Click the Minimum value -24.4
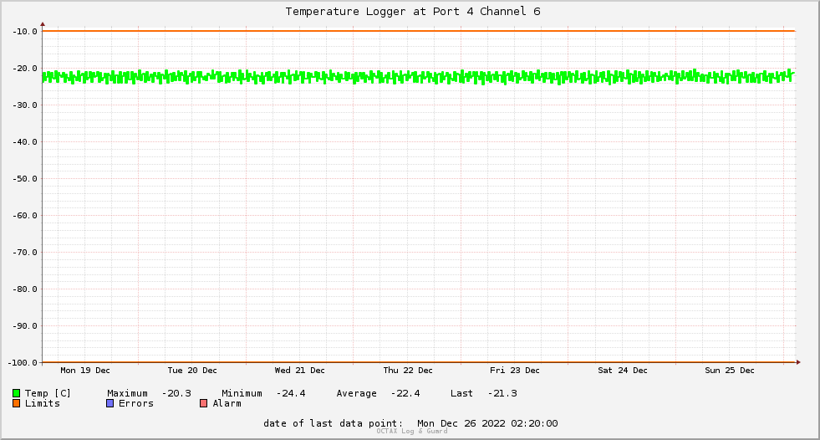820x440 pixels. pyautogui.click(x=291, y=393)
